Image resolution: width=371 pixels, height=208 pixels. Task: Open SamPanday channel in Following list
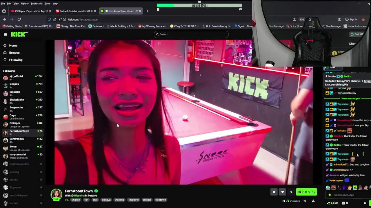click(23, 140)
